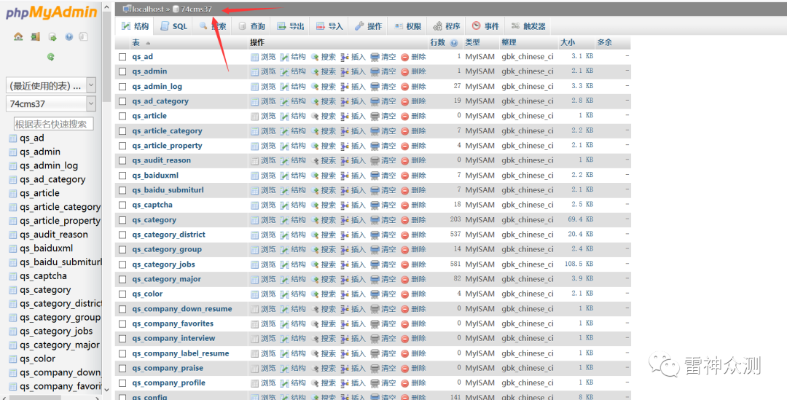The height and width of the screenshot is (400, 787).
Task: Tick the qs_admin_log checkbox
Action: [122, 87]
